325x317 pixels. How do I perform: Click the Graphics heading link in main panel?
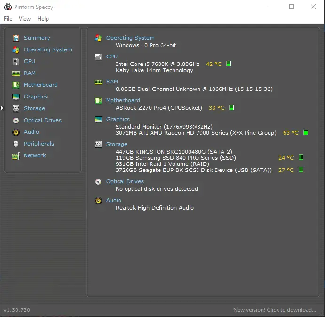(x=118, y=119)
